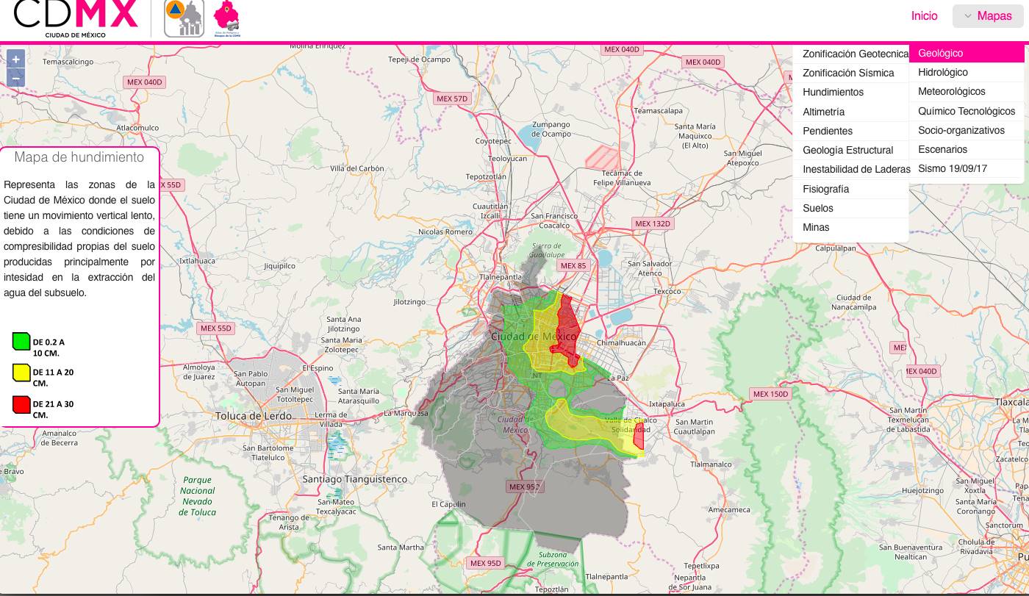The image size is (1029, 596).
Task: Expand the Hidrológico map category
Action: 942,72
